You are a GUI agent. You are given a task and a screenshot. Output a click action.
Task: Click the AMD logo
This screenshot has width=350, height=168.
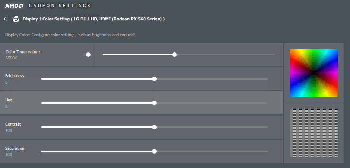(x=14, y=6)
